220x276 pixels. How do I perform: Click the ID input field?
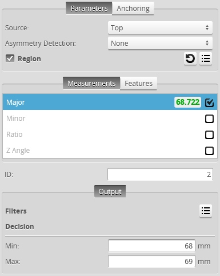tap(160, 174)
